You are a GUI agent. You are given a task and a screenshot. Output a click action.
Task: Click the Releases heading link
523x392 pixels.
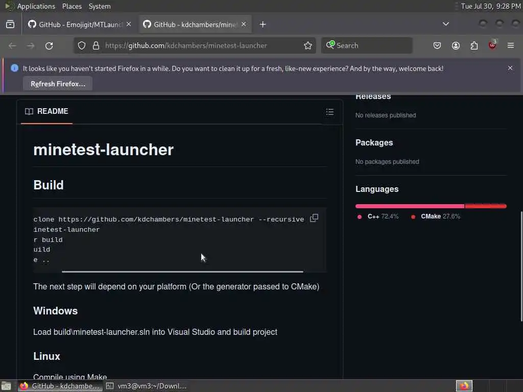coord(373,96)
